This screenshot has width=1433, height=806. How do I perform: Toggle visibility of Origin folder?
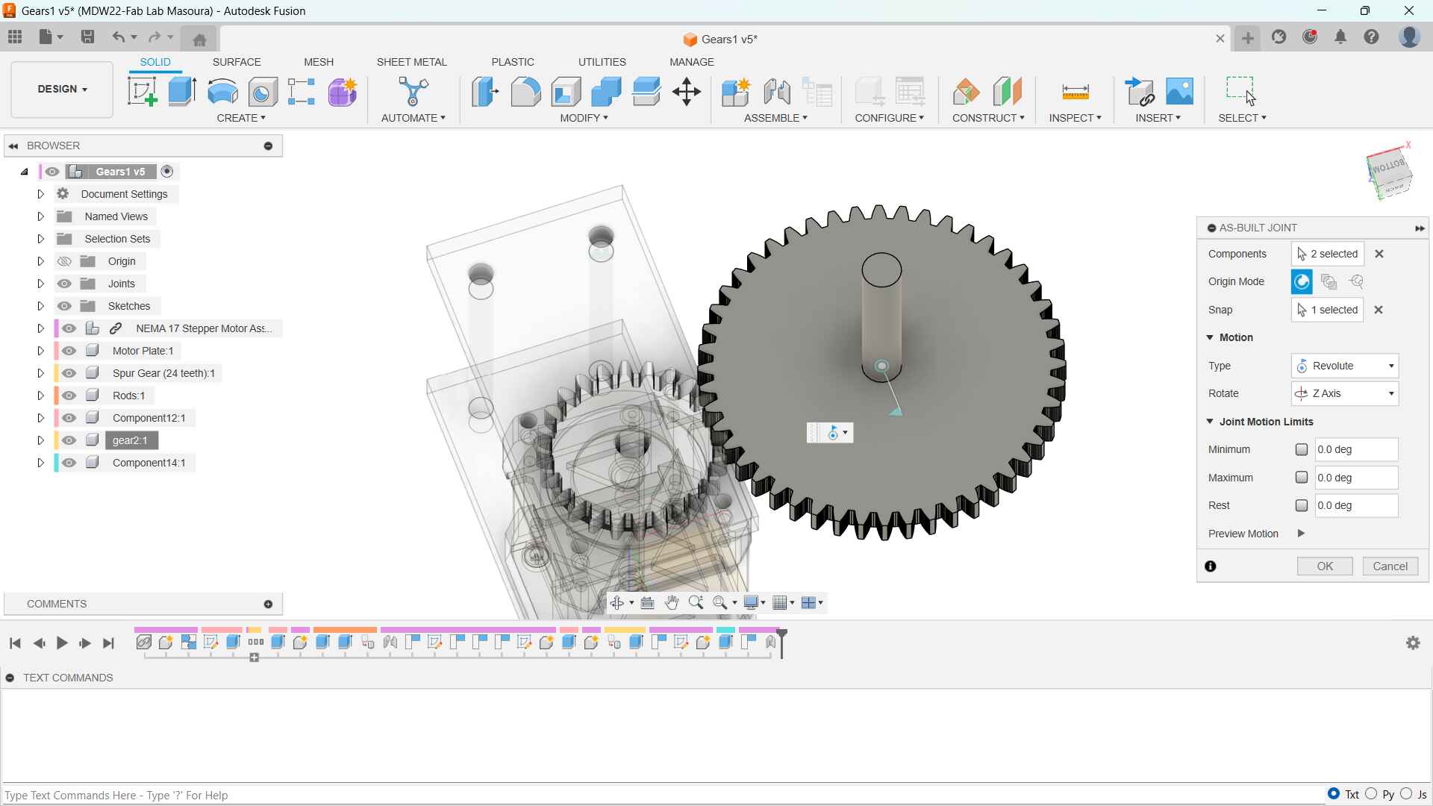(x=64, y=261)
